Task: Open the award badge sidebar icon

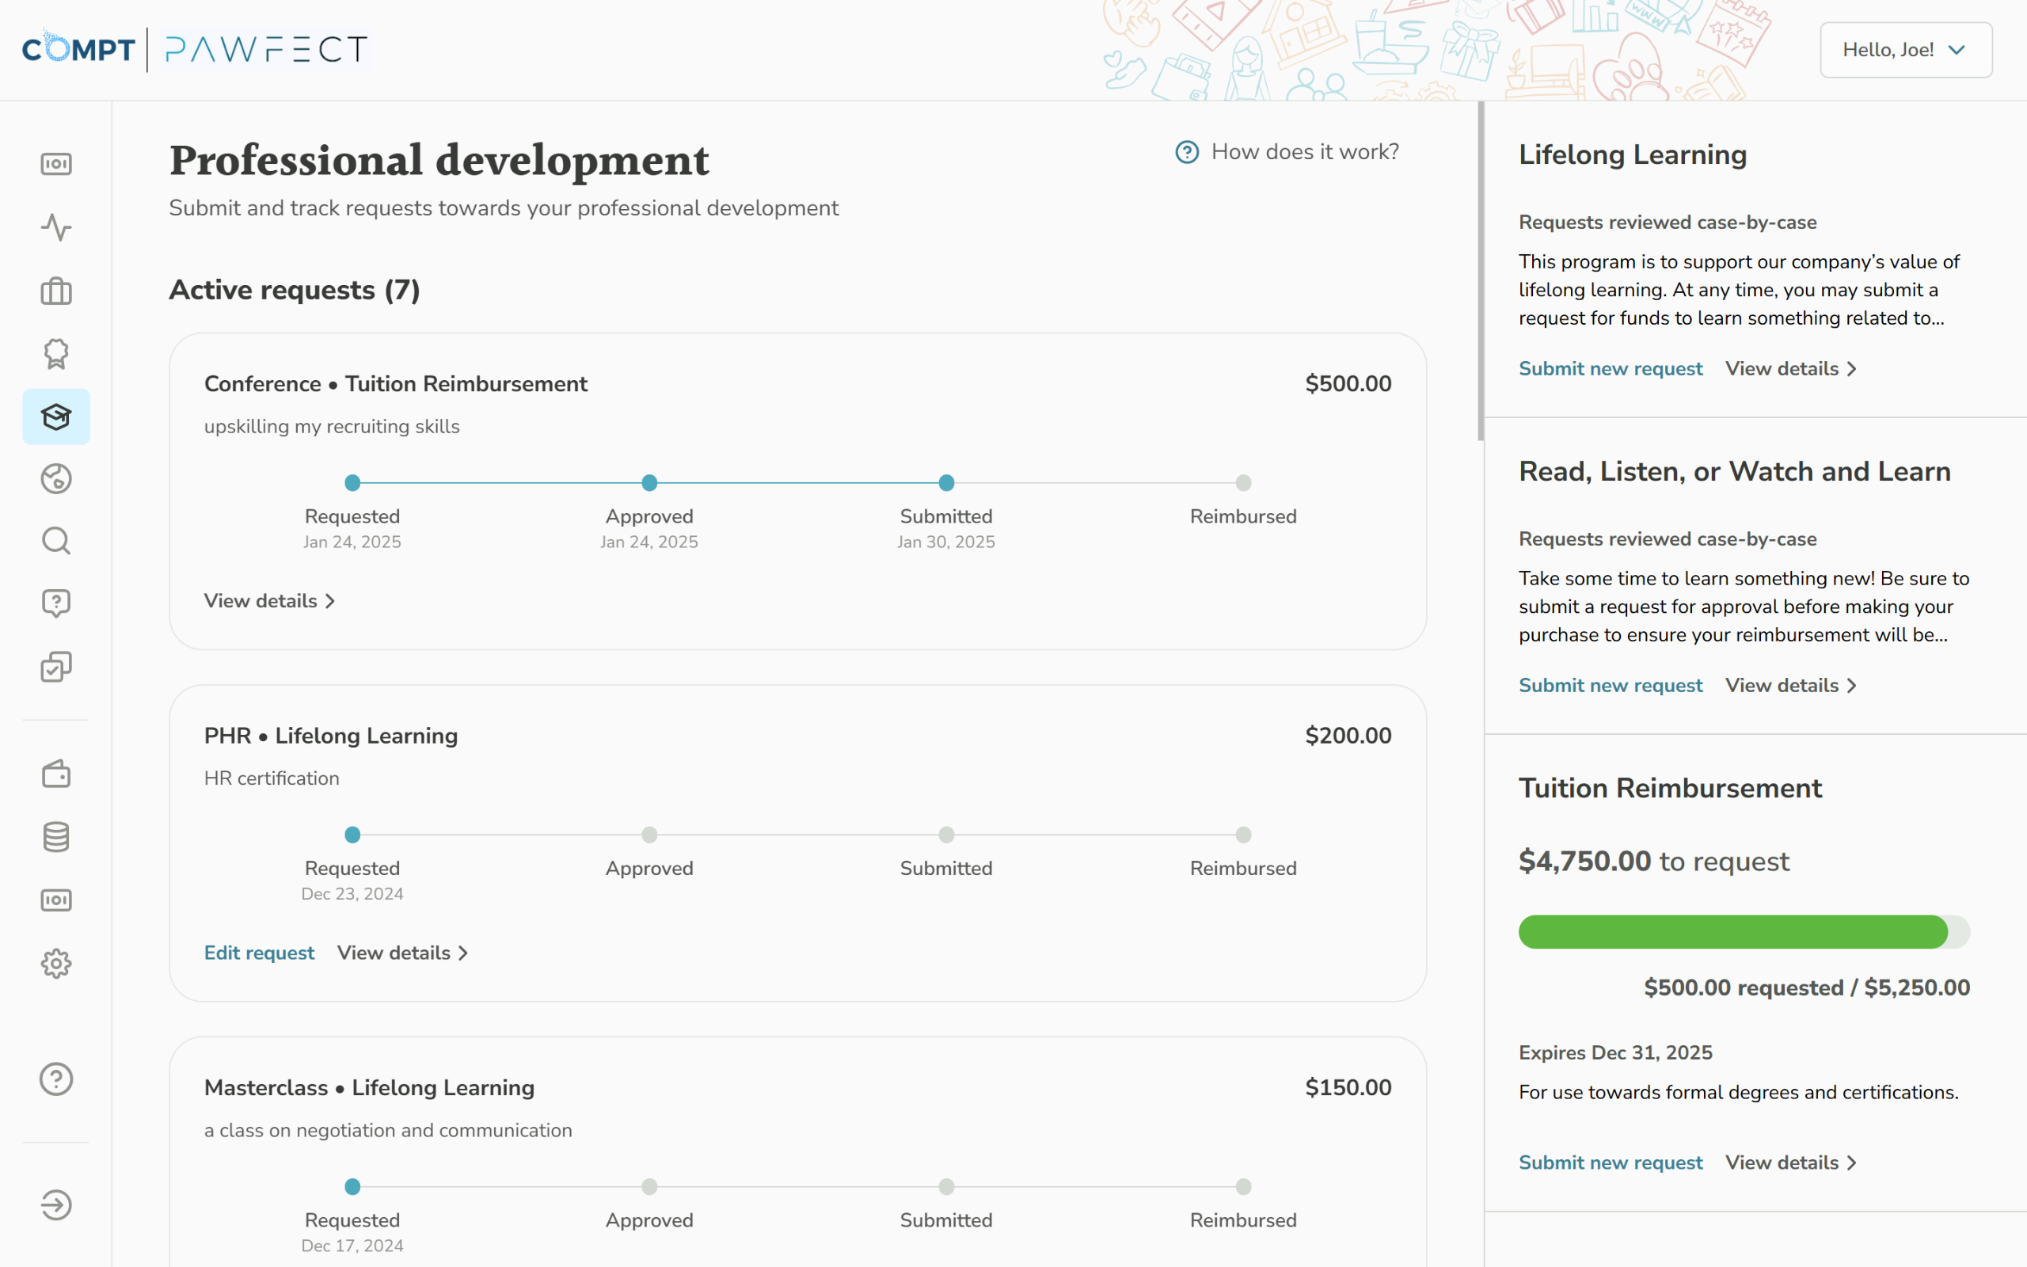Action: point(56,354)
